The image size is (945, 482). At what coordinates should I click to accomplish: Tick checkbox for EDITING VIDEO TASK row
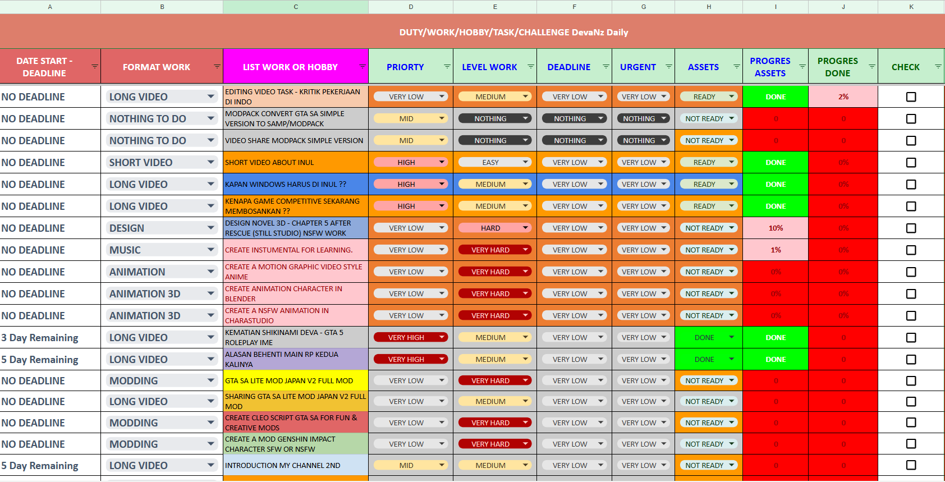pos(911,97)
